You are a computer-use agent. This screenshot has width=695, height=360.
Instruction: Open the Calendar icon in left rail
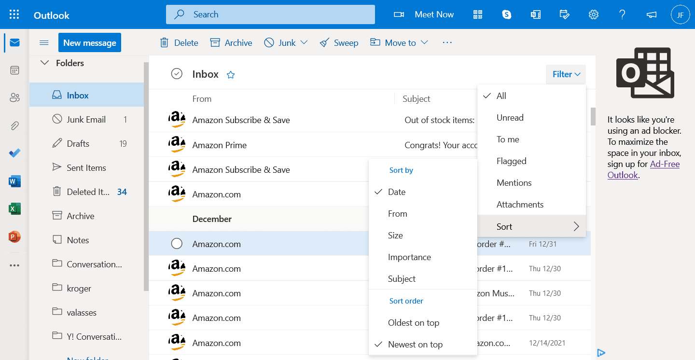[x=14, y=70]
